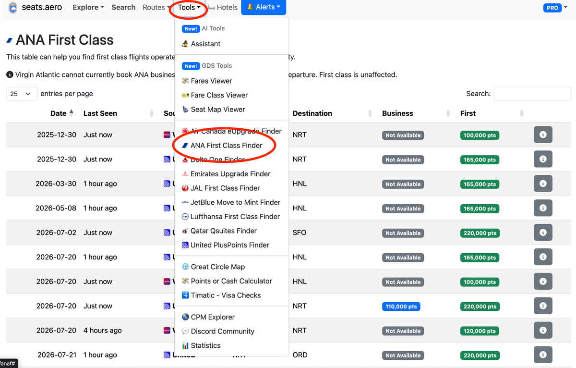Open JAL First Class Finder
The width and height of the screenshot is (576, 368).
pos(221,188)
